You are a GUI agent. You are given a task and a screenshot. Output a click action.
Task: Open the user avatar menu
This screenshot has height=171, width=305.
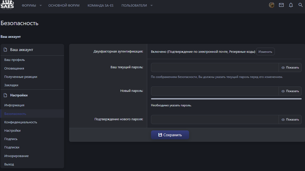(272, 5)
